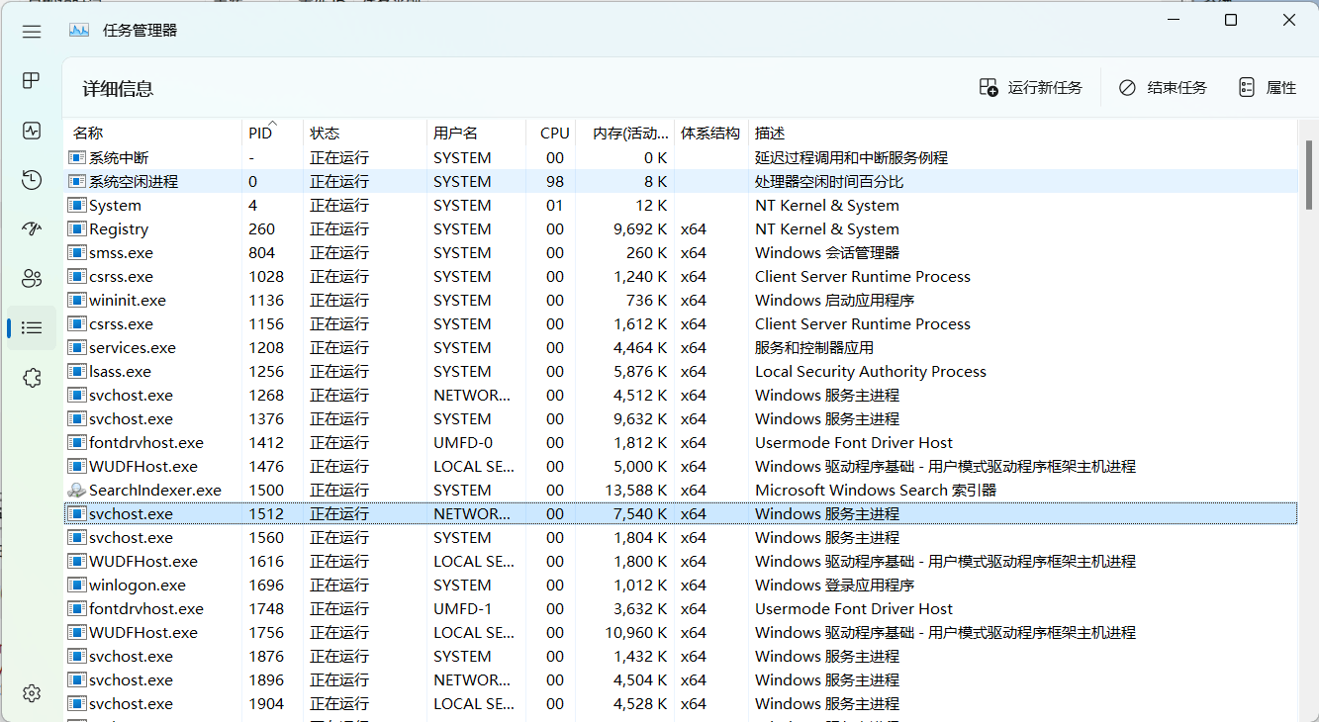Sort by the PID column header
The width and height of the screenshot is (1319, 722).
(x=272, y=133)
